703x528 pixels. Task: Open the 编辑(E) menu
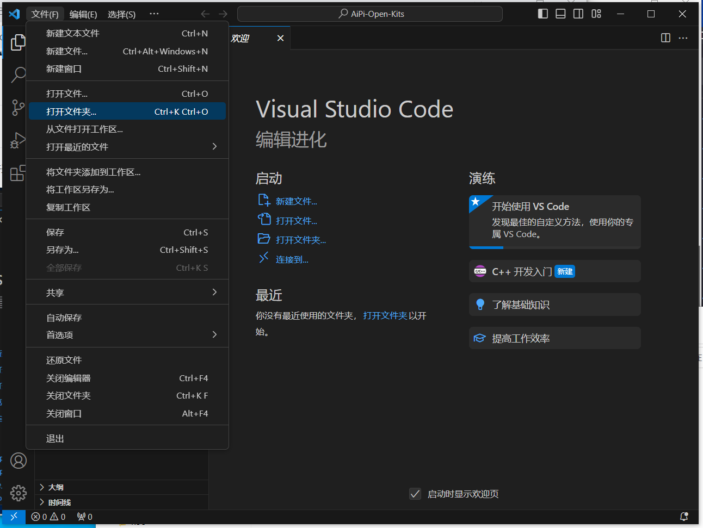[x=83, y=14]
